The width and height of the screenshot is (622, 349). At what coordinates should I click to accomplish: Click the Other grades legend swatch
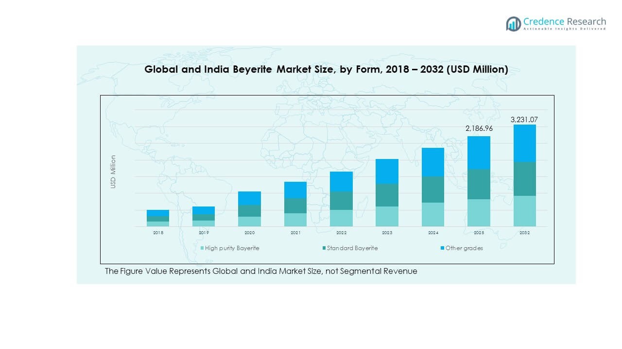tap(443, 248)
